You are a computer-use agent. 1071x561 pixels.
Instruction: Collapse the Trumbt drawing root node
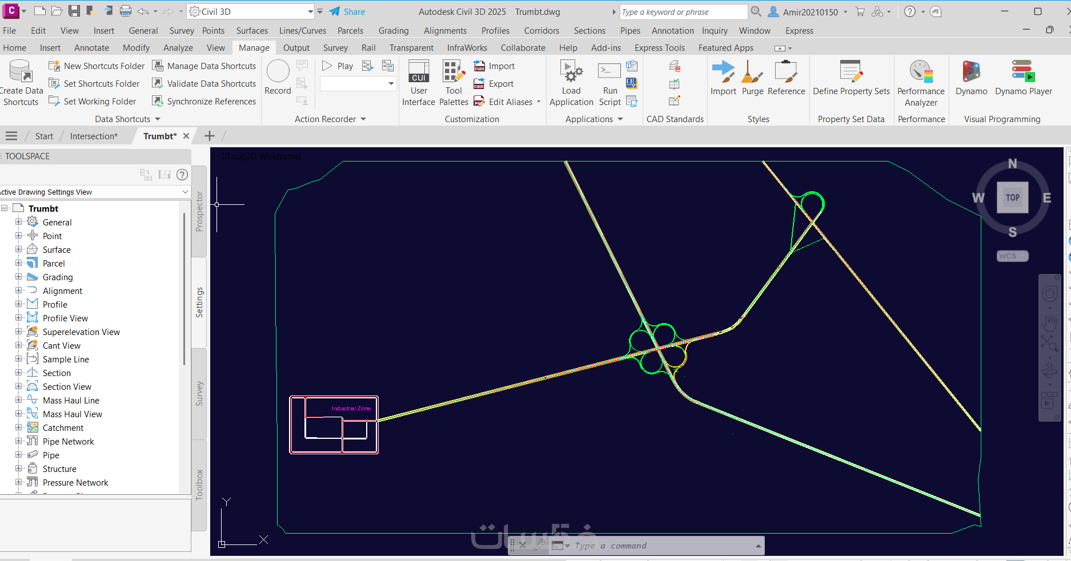click(x=5, y=208)
